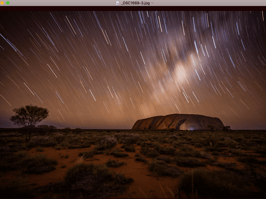This screenshot has height=199, width=266.
Task: Minimize the window with the yellow button
Action: coord(2,3)
